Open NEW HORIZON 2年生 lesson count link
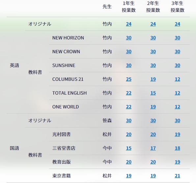The image size is (196, 183). (153, 38)
